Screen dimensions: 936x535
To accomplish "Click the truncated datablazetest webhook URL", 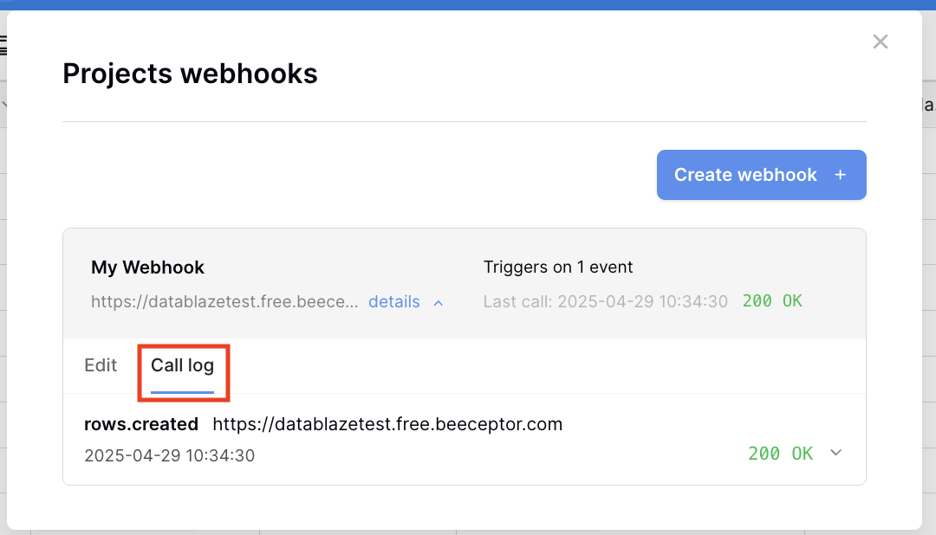I will pyautogui.click(x=224, y=302).
